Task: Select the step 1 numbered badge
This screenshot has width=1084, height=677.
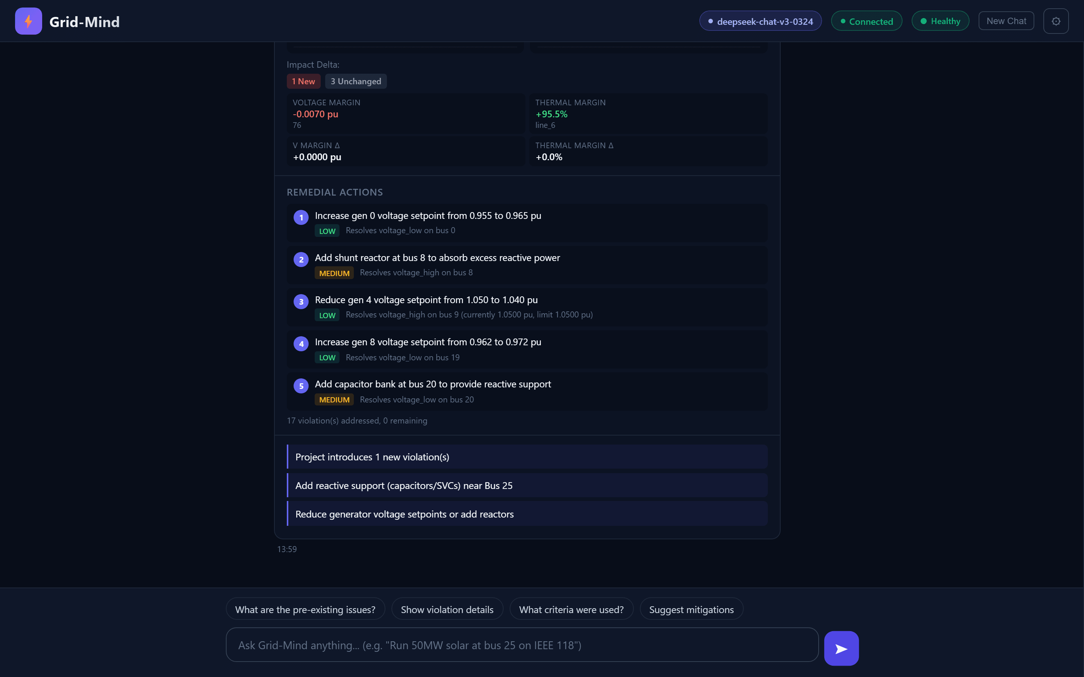Action: [x=301, y=217]
